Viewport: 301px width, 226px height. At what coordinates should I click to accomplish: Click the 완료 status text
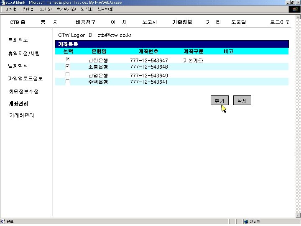[10, 221]
